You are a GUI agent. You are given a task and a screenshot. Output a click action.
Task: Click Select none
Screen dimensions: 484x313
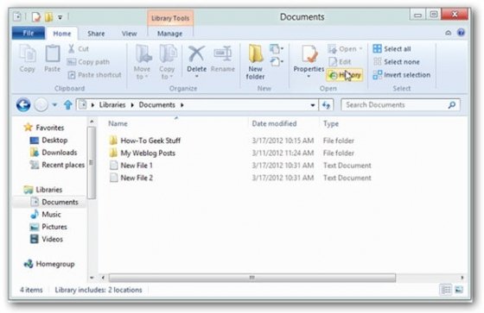tap(396, 62)
